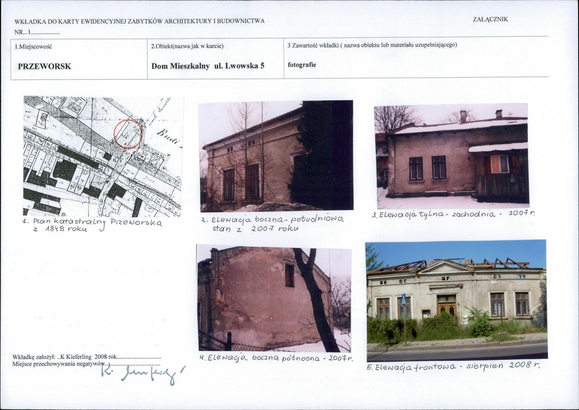Click the town name 'PRZEWORSK'
The image size is (579, 410).
[44, 67]
